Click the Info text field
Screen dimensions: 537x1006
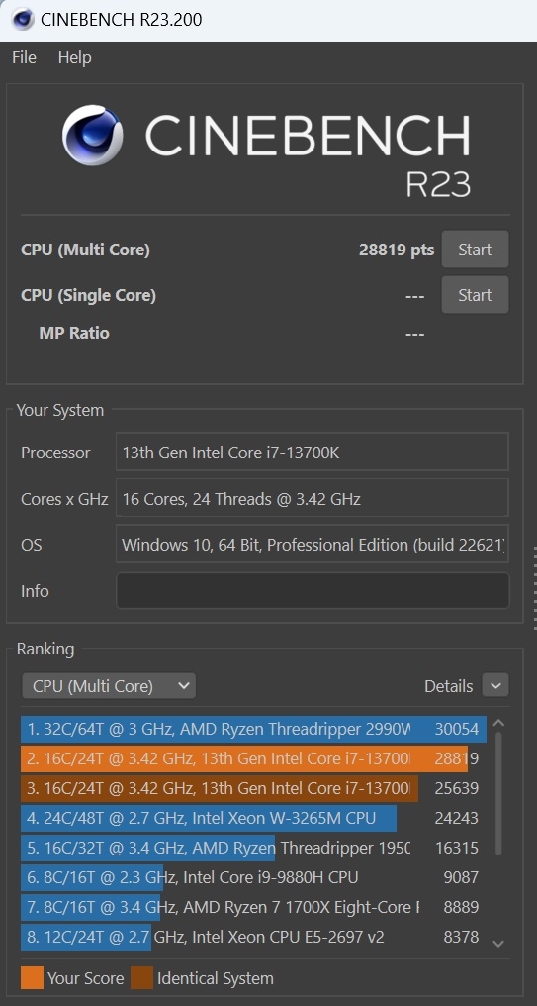(313, 591)
